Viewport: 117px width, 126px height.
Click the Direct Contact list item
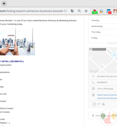7,108
